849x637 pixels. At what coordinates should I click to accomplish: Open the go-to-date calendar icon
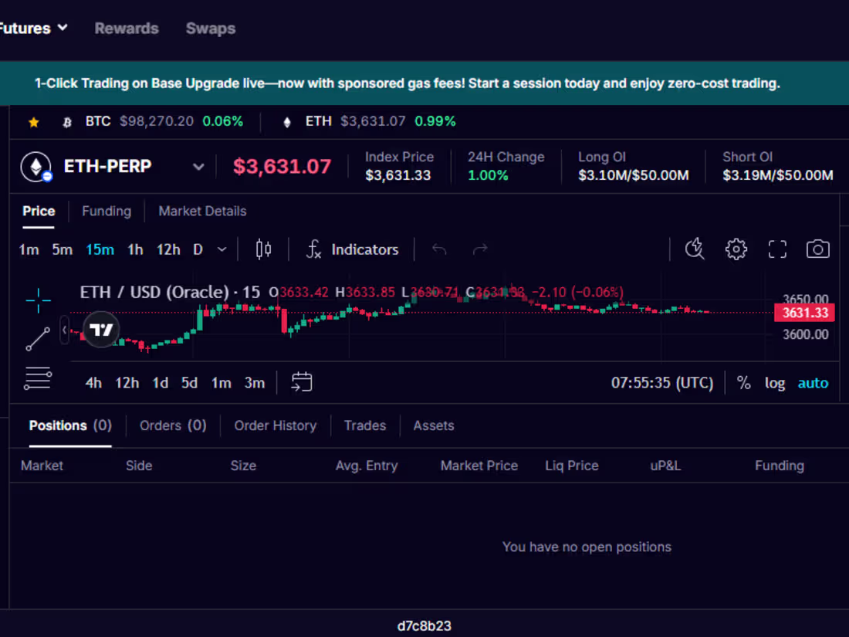(301, 381)
